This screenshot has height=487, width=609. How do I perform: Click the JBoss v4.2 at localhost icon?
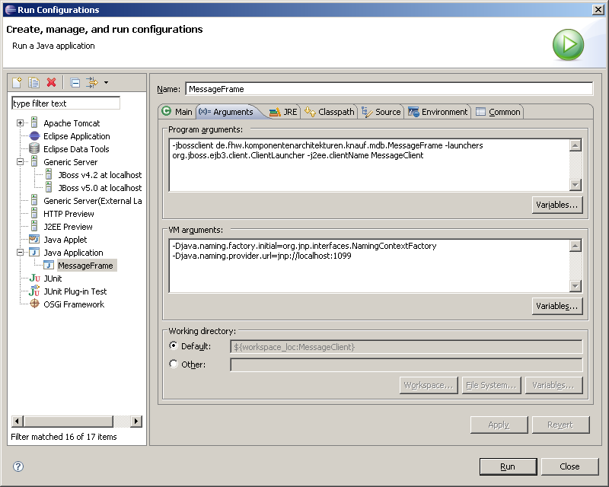(49, 174)
